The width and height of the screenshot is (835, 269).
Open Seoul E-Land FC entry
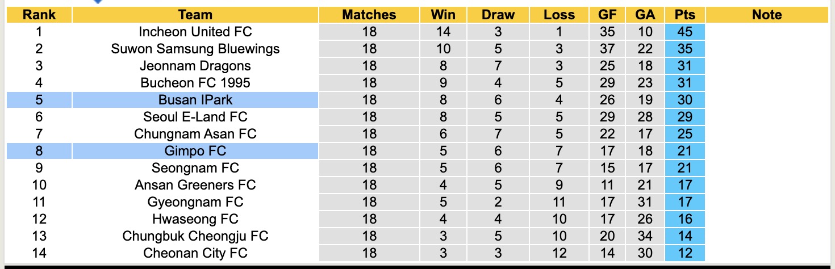(195, 117)
